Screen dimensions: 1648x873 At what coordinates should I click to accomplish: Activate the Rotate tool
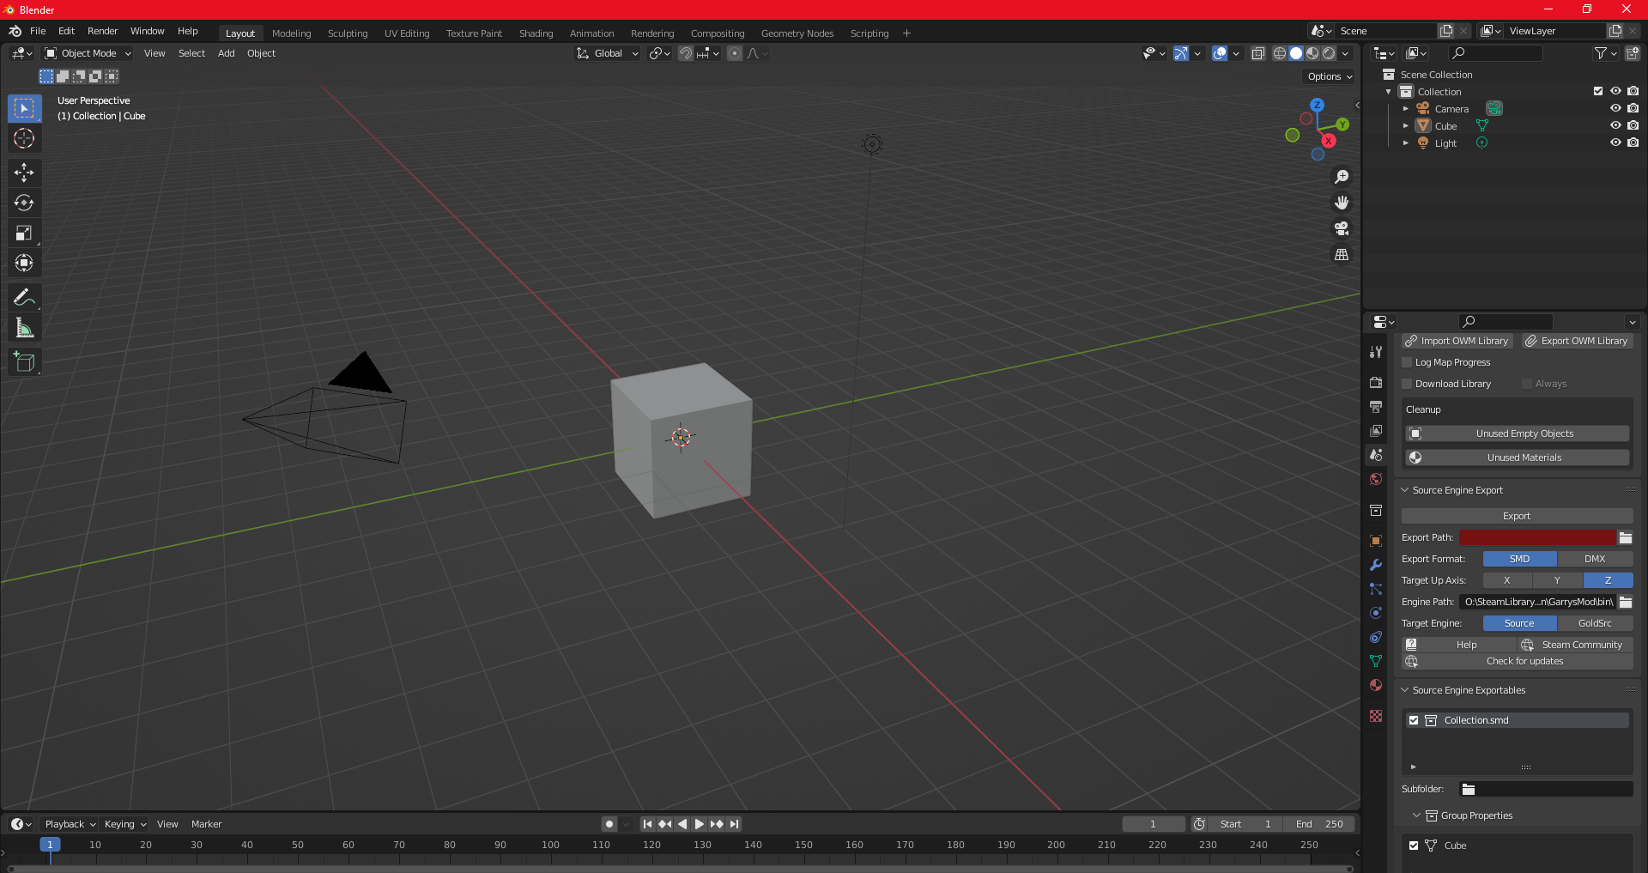24,203
